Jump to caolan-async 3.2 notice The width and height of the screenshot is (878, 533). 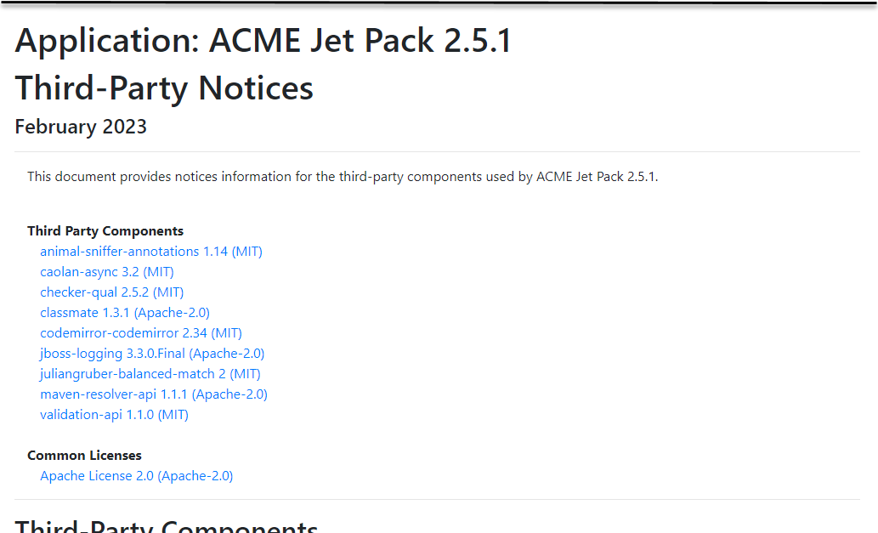(106, 272)
